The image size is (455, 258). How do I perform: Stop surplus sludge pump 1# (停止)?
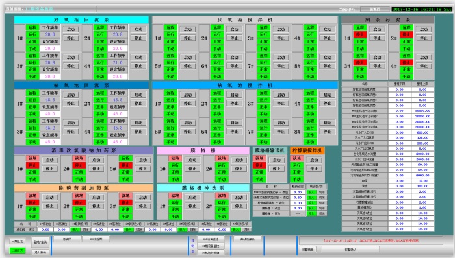[x=377, y=38]
